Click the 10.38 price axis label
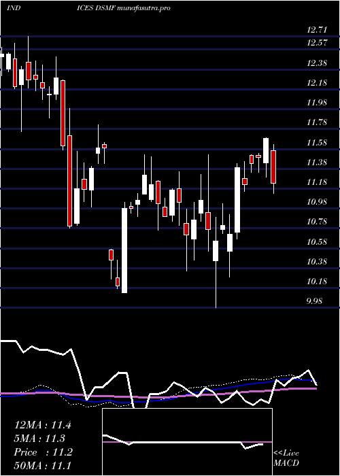 pyautogui.click(x=317, y=261)
